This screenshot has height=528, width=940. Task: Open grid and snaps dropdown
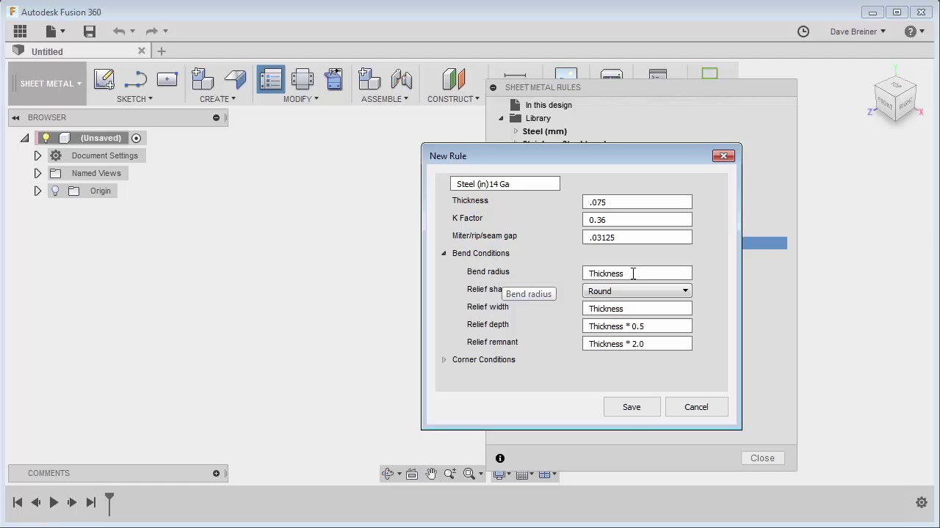(x=525, y=474)
